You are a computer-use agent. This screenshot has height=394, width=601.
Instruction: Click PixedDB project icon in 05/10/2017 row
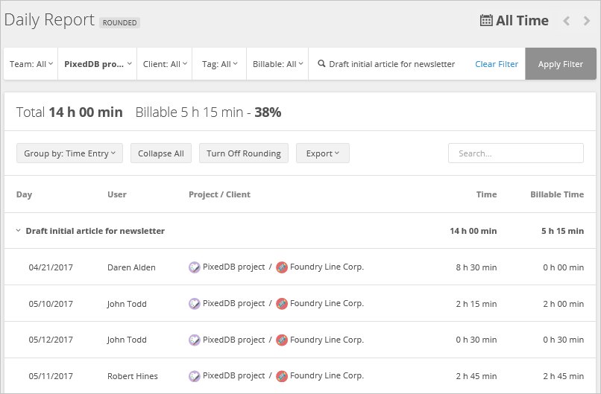(x=195, y=304)
